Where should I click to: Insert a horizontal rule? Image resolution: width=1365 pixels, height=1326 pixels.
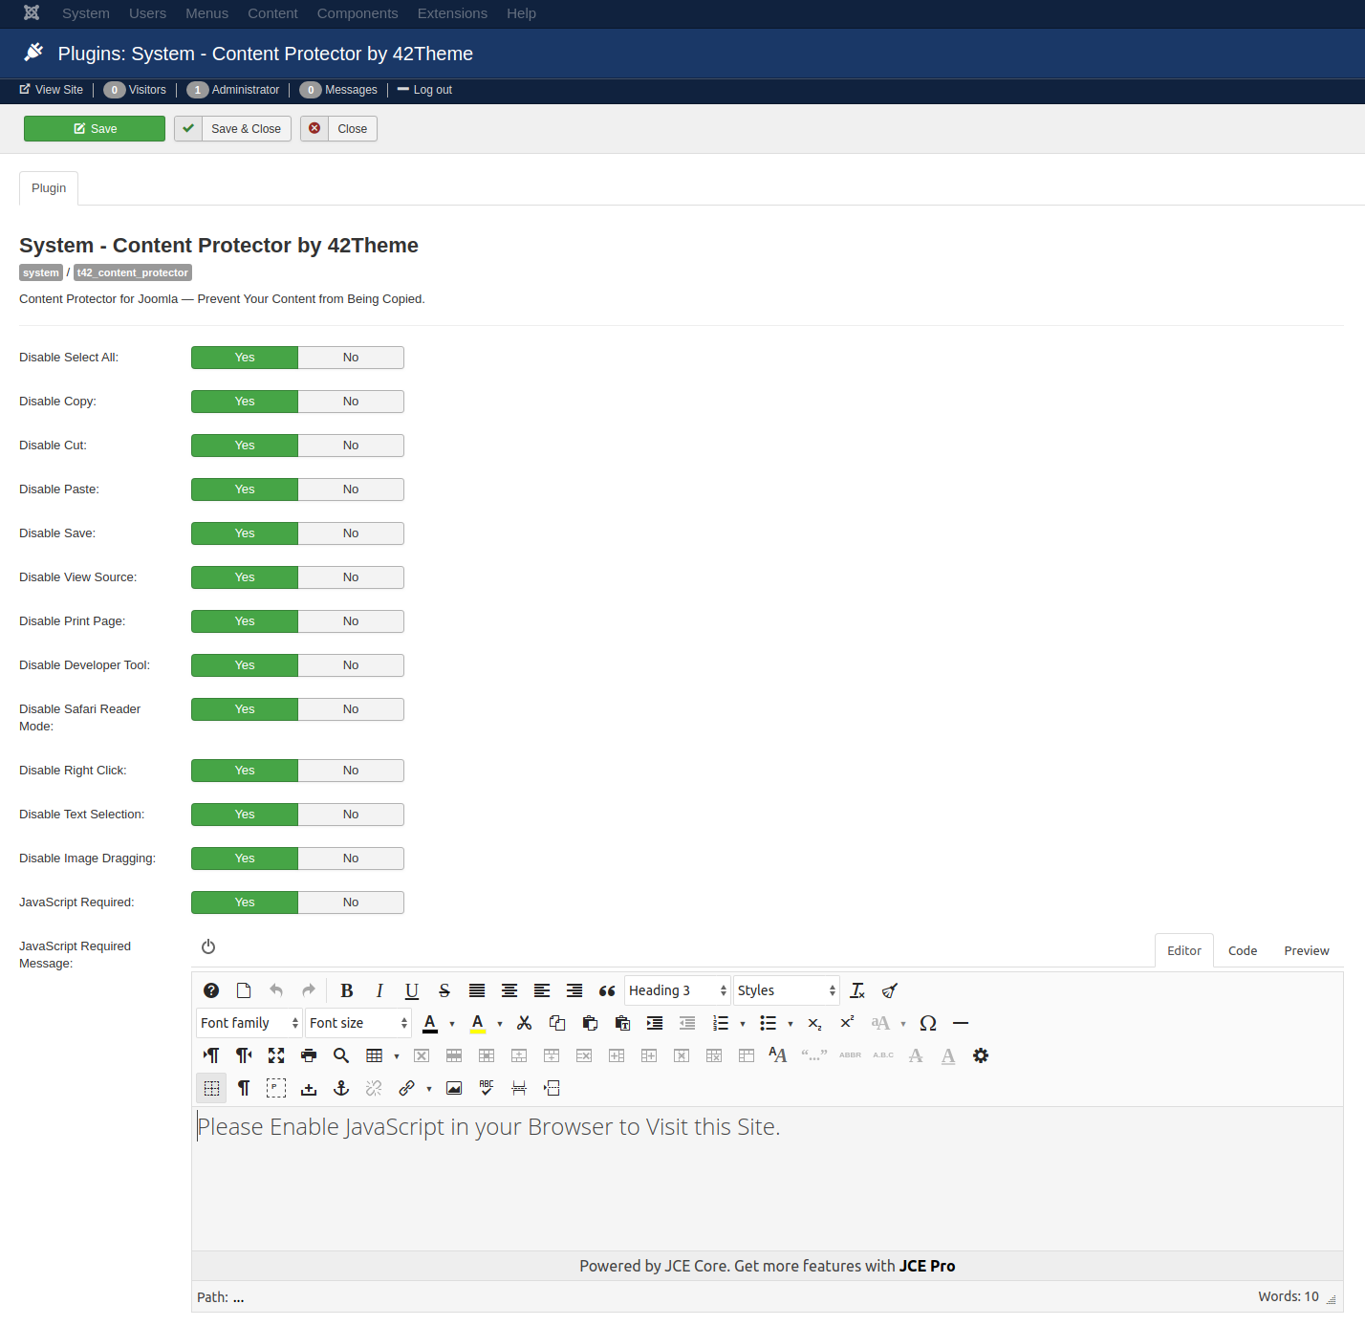pos(961,1023)
